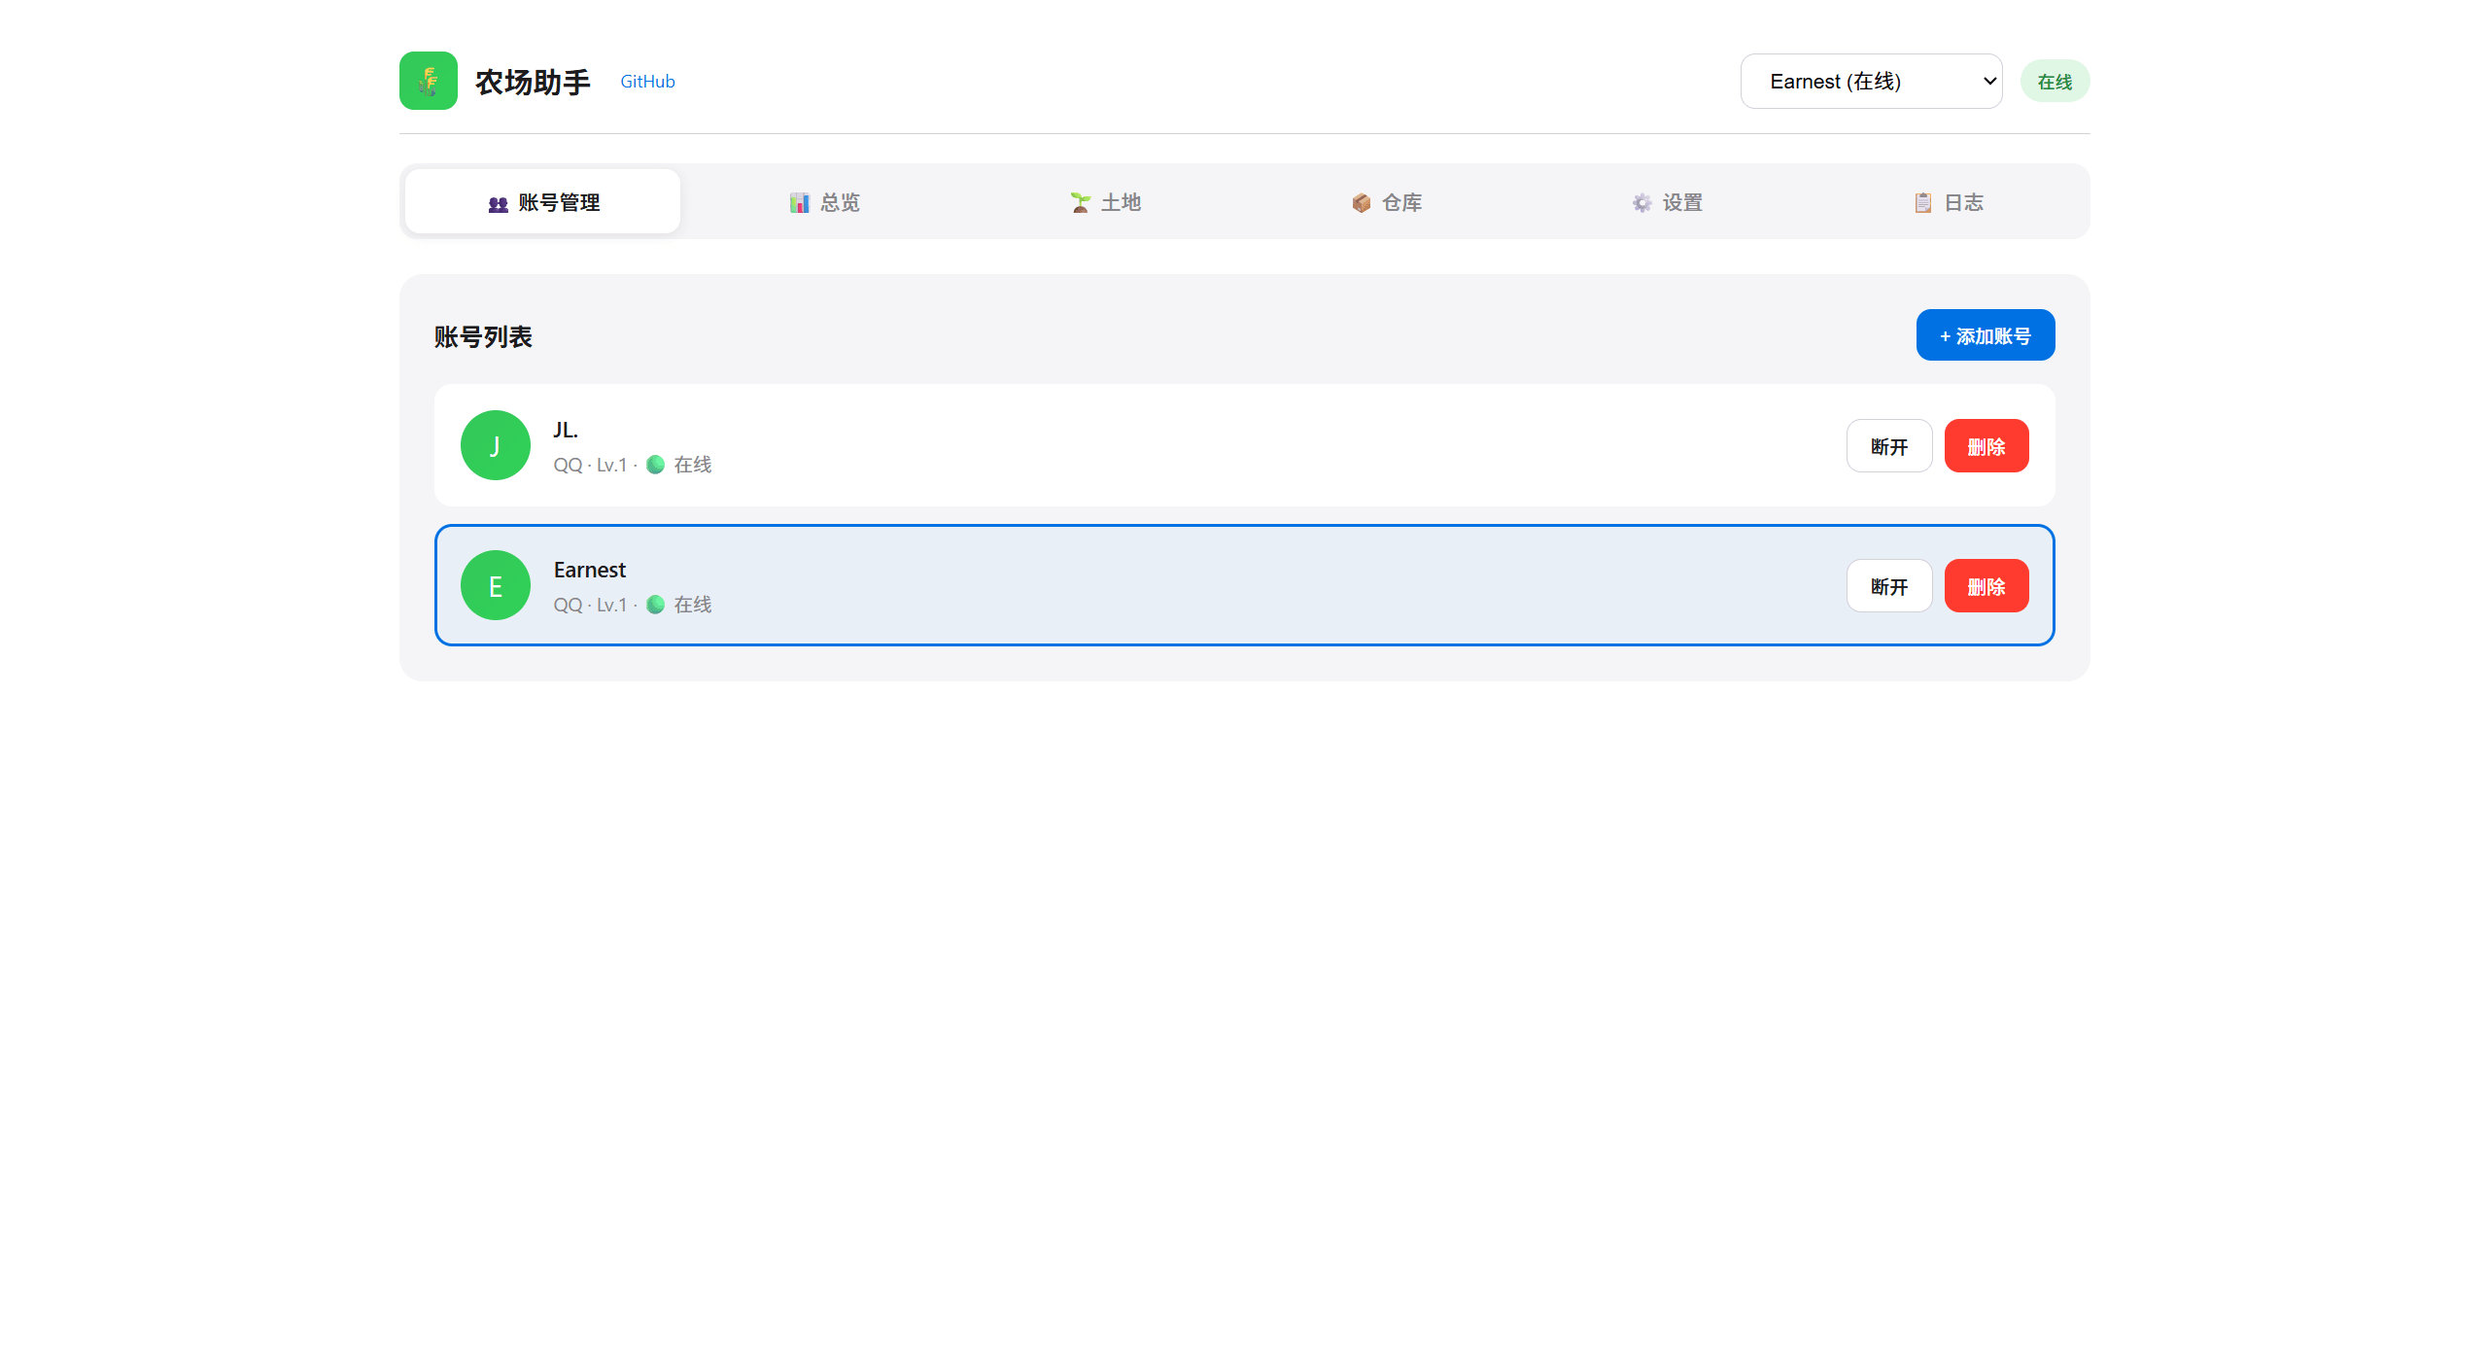Click the green J avatar circle
The width and height of the screenshot is (2487, 1356).
click(495, 445)
